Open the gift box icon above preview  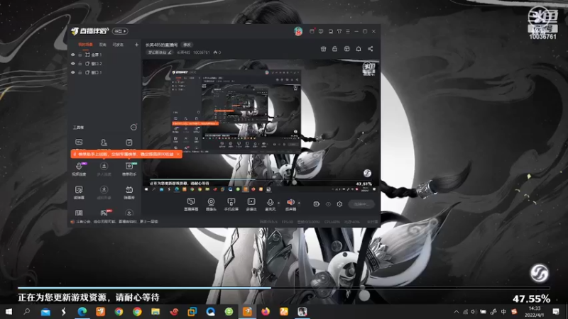324,49
